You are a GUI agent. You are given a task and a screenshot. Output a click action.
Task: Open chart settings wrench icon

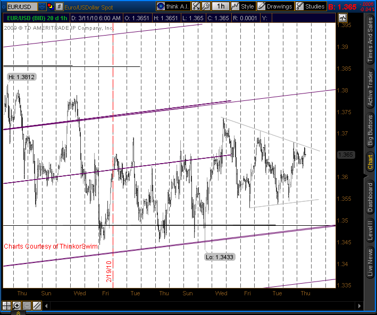pyautogui.click(x=206, y=6)
